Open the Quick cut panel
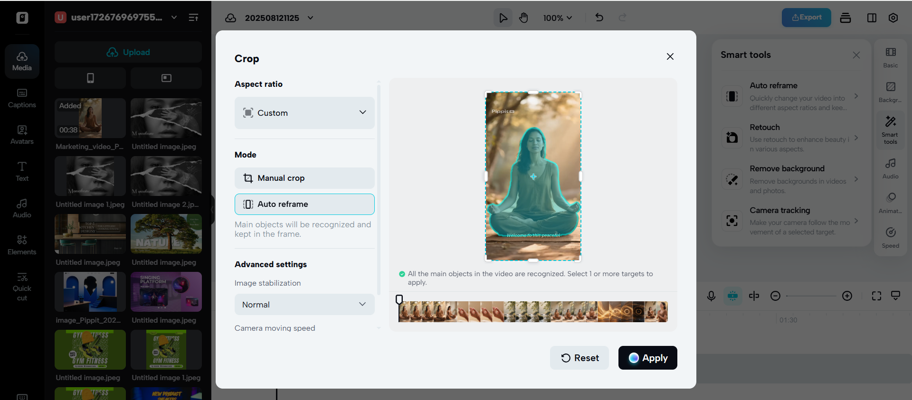Viewport: 912px width, 400px height. [22, 287]
